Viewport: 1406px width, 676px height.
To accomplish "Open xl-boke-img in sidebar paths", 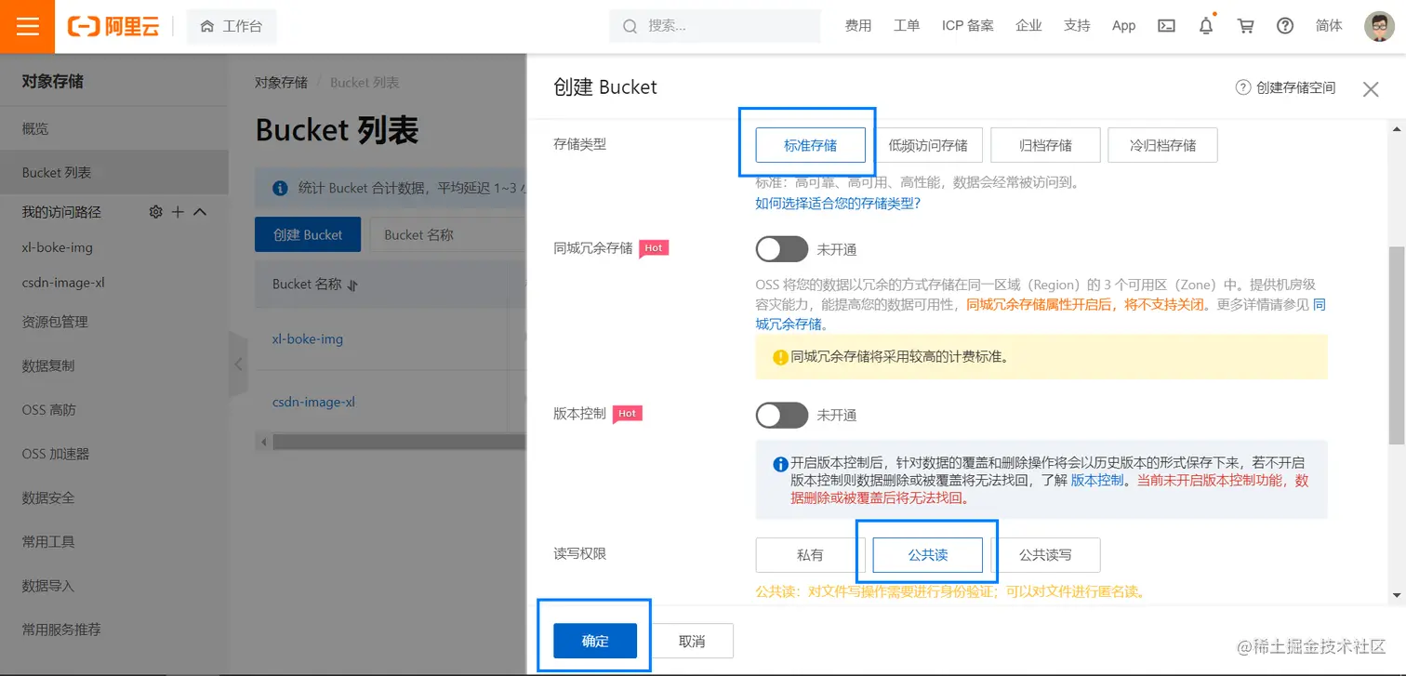I will (x=57, y=247).
